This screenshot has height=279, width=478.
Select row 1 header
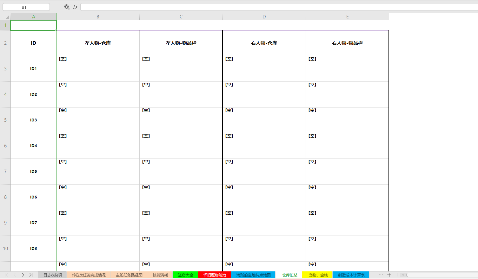tap(5, 25)
